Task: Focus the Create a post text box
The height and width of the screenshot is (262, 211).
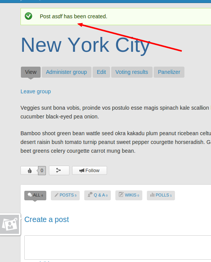Action: click(x=118, y=248)
